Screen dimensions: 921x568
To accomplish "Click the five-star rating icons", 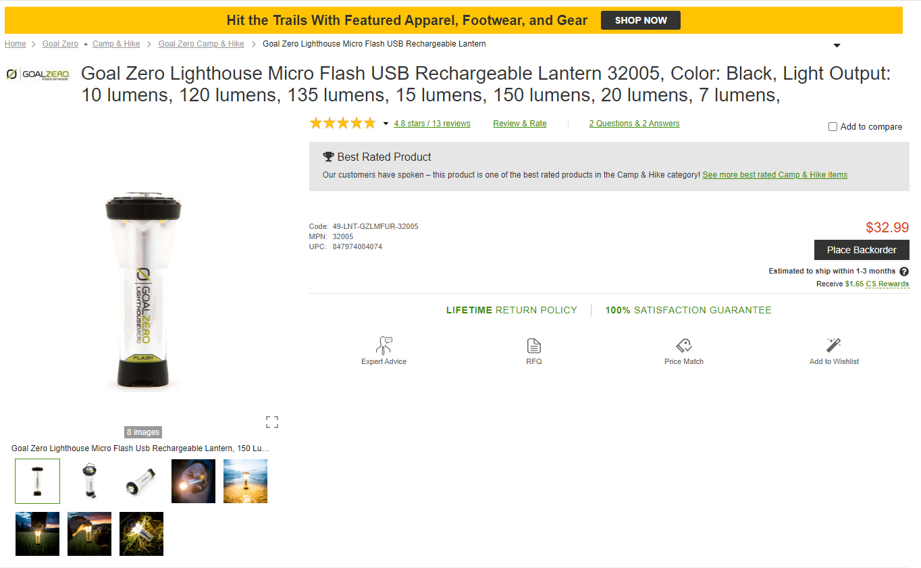I will coord(342,123).
